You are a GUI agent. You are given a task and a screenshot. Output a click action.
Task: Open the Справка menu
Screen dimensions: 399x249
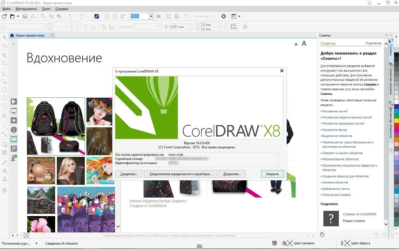(x=62, y=9)
